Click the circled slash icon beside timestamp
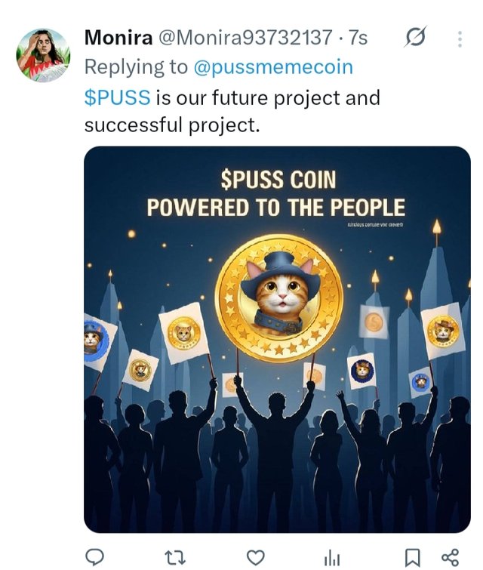 click(x=415, y=36)
